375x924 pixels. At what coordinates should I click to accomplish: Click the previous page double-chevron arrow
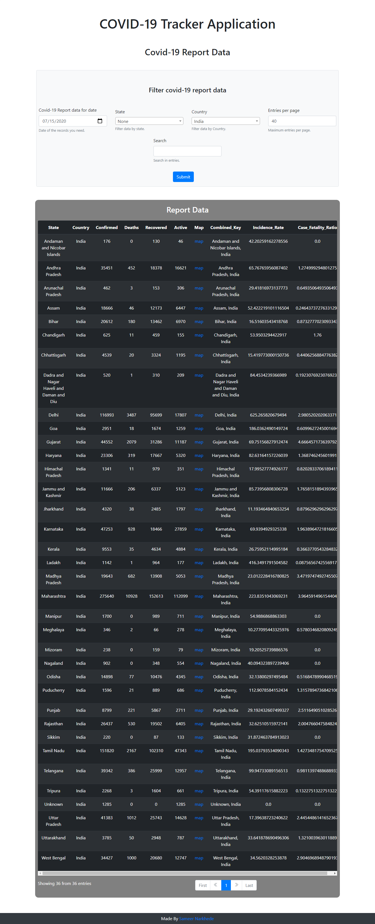coord(216,885)
